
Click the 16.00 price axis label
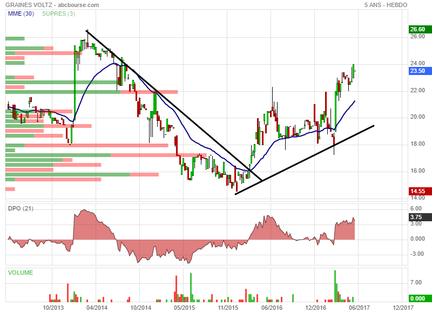pyautogui.click(x=417, y=171)
